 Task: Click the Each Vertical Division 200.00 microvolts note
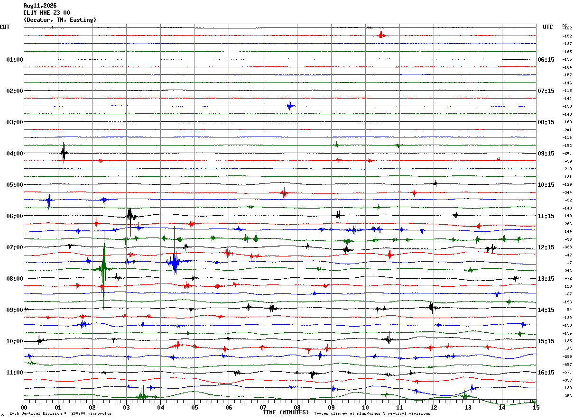60,414
